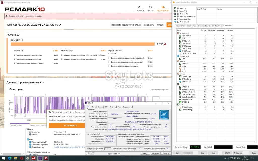Uncheck Stress cache in AIDA64
258x161 pixels.
[x=178, y=14]
